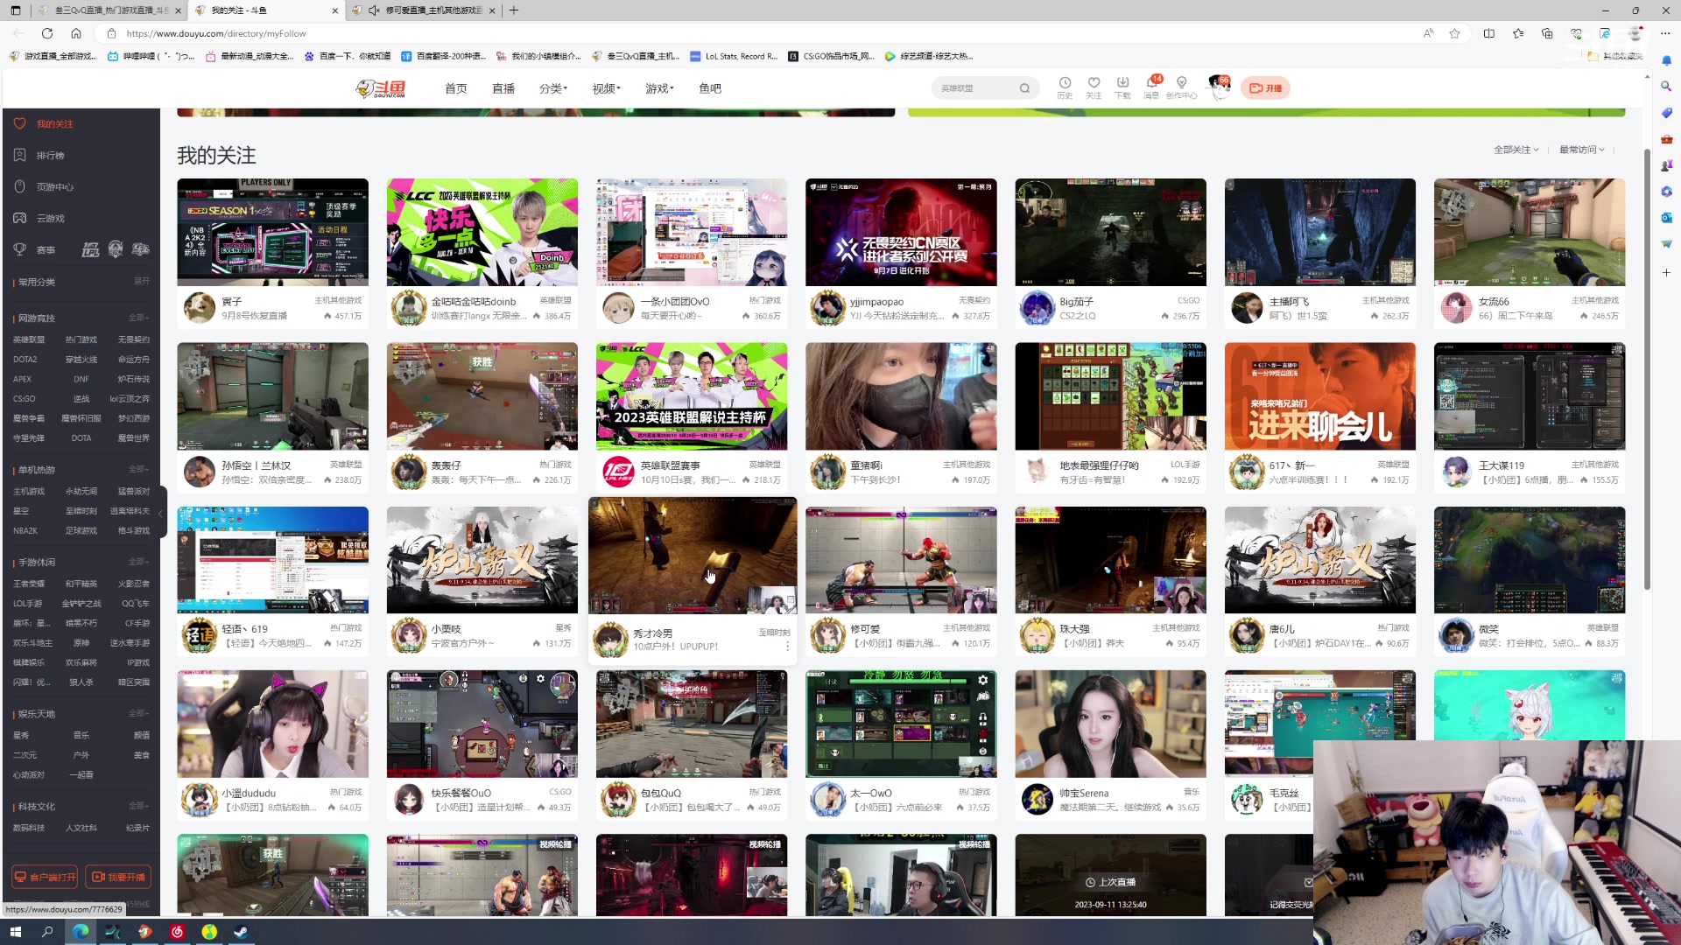Click the 开播 start streaming button
This screenshot has height=945, width=1681.
click(1265, 88)
